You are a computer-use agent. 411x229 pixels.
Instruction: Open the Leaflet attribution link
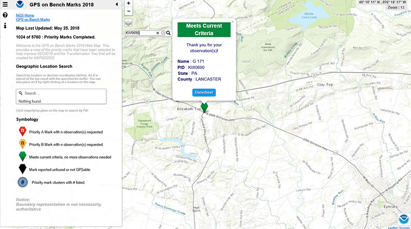(391, 226)
